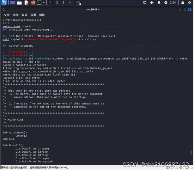This screenshot has height=170, width=194.
Task: Open the 文件 menu
Action: tap(7, 15)
